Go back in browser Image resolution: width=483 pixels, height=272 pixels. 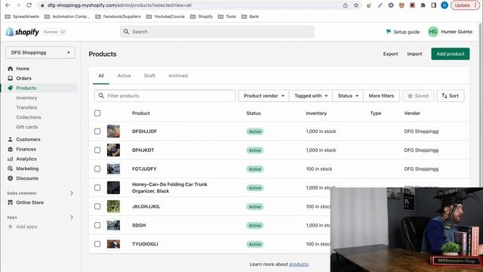(8, 5)
